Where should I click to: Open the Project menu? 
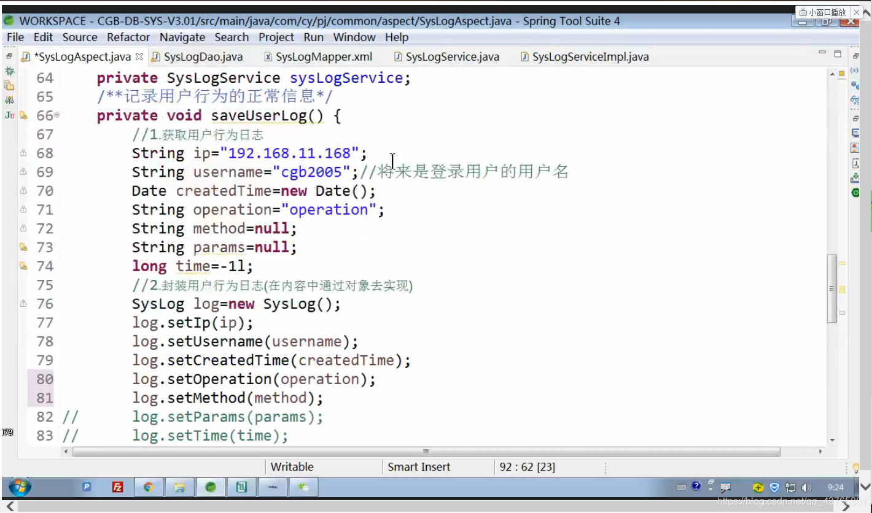tap(276, 37)
